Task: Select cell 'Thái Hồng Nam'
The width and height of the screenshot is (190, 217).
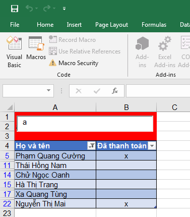Action: 55,165
